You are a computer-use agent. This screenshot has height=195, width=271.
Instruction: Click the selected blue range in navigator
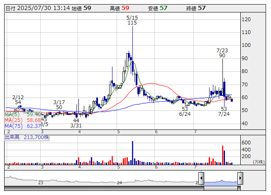(x=220, y=181)
